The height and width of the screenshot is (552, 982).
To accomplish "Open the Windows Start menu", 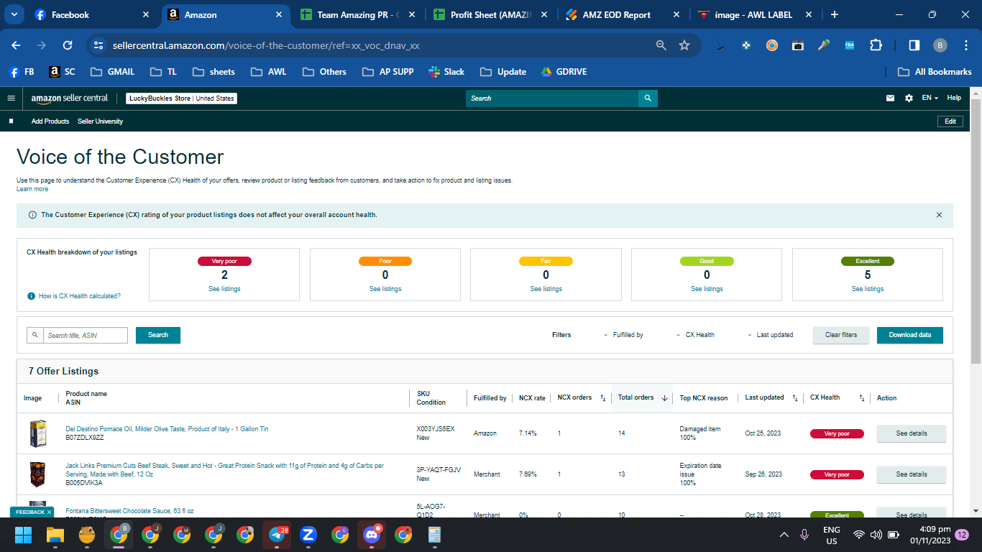I will (24, 535).
